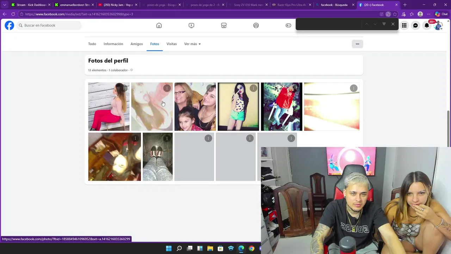Select the Fotos profile tab
451x254 pixels.
click(154, 44)
